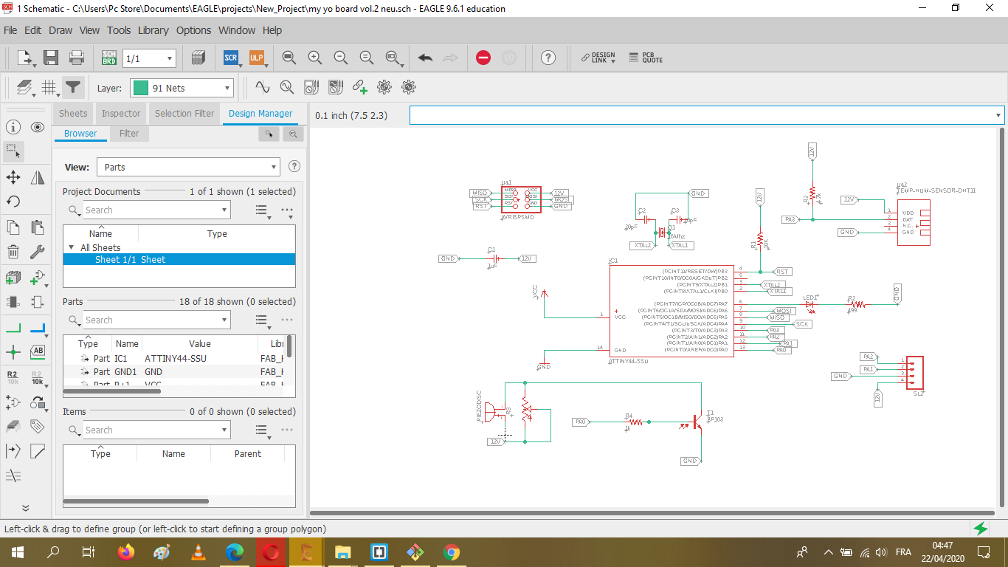The width and height of the screenshot is (1008, 567).
Task: Select the green Net draw tool
Action: pyautogui.click(x=13, y=328)
